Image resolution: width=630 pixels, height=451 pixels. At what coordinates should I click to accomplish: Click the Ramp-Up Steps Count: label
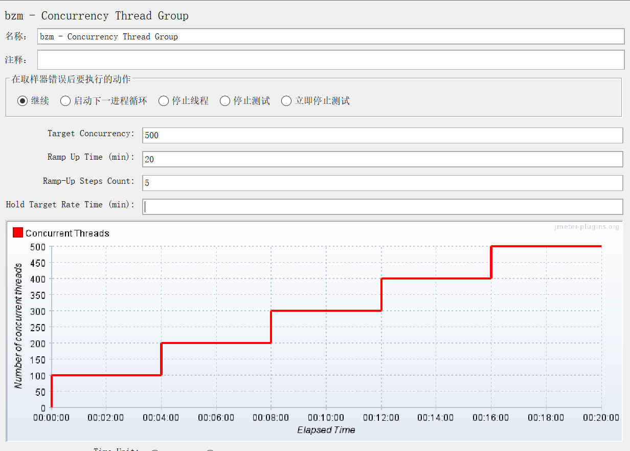pos(89,181)
